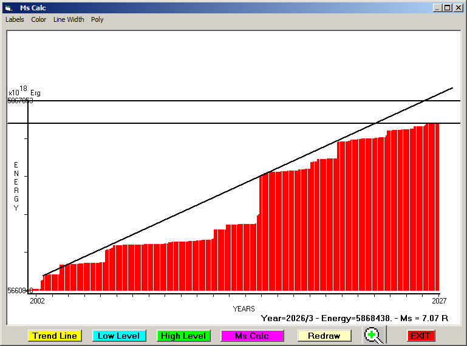Viewport: 467px width, 346px height.
Task: Maximize the Ms Calc window
Action: coord(447,8)
